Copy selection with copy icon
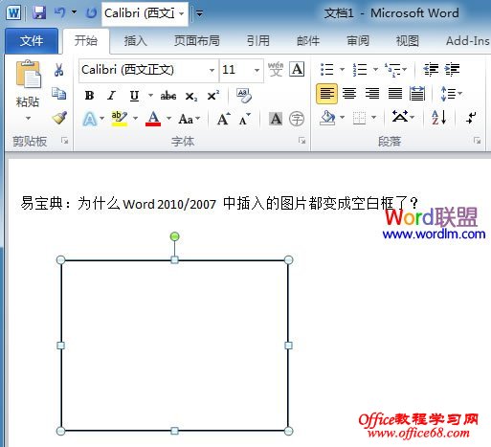The image size is (491, 447). (58, 94)
